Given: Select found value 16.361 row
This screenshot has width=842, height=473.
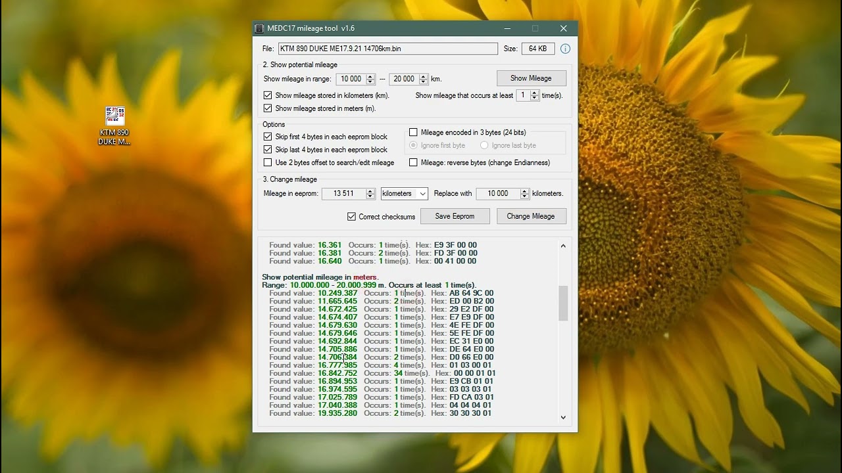Looking at the screenshot, I should click(373, 245).
